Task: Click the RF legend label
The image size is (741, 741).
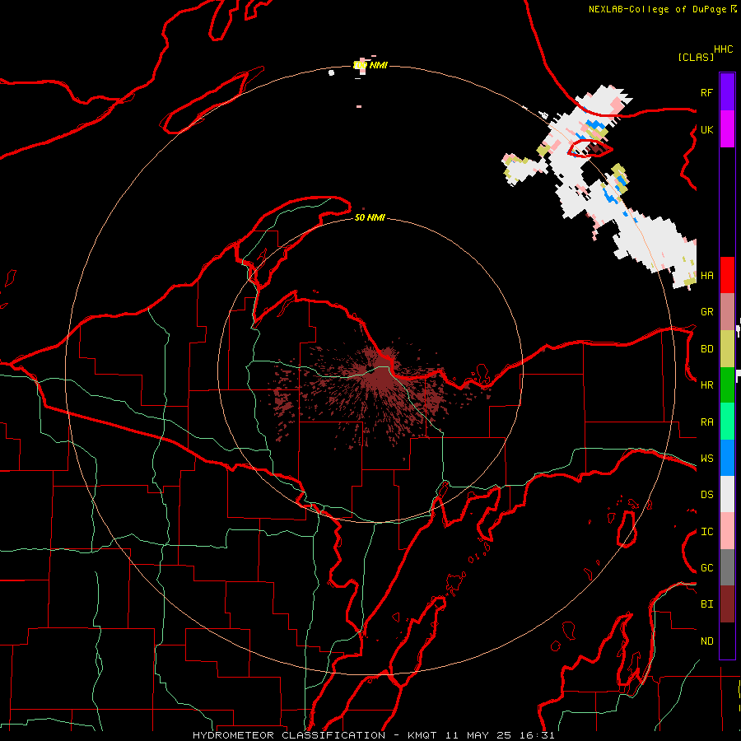Action: [706, 92]
